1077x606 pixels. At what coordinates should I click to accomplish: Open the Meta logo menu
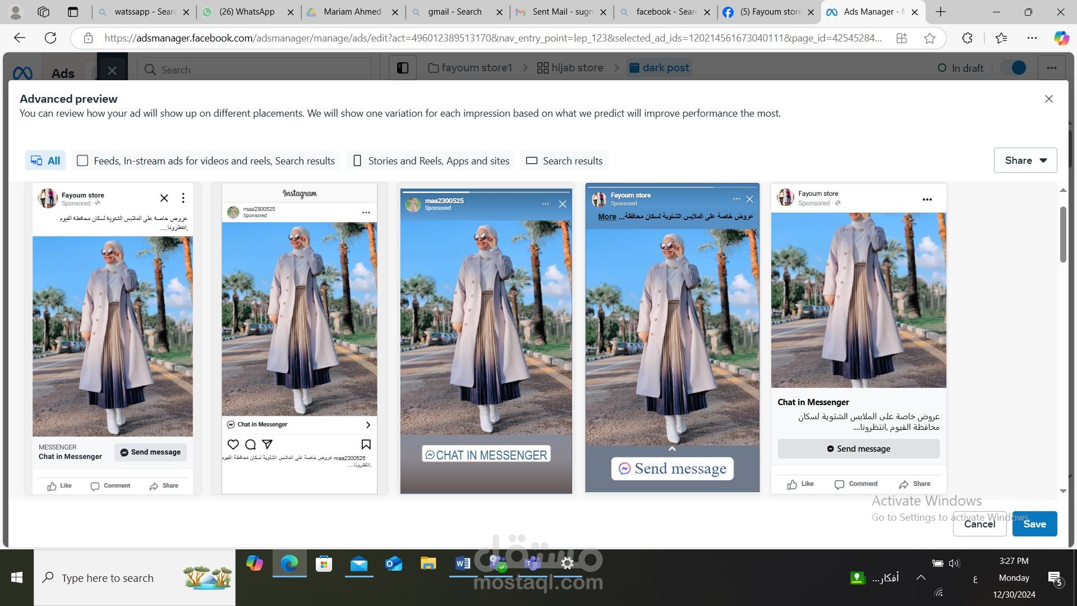tap(22, 73)
